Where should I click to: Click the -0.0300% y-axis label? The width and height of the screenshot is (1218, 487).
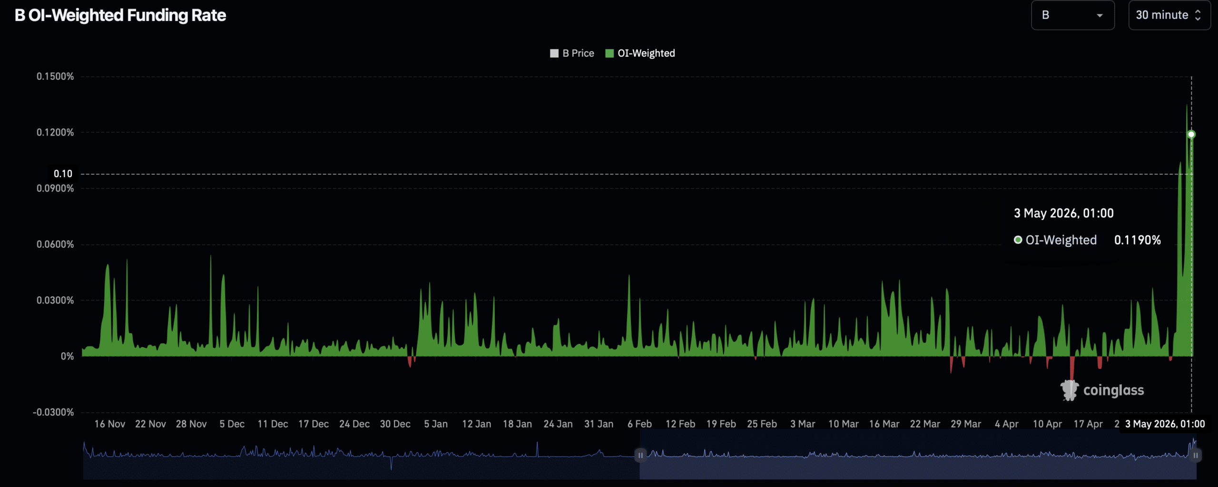[53, 412]
